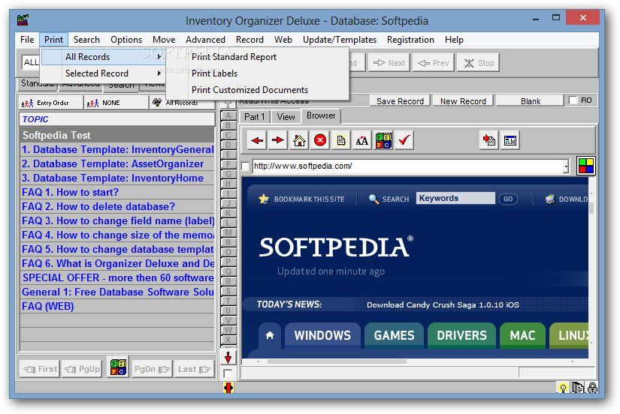Click the import page to record icon
Screen dimensions: 620x414
pos(489,140)
